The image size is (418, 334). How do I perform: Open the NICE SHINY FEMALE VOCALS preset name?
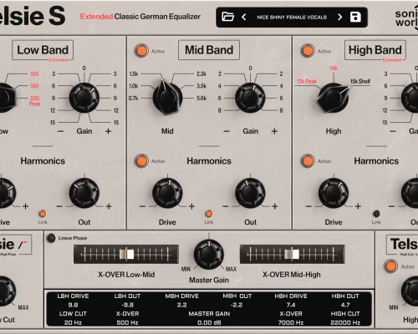292,18
